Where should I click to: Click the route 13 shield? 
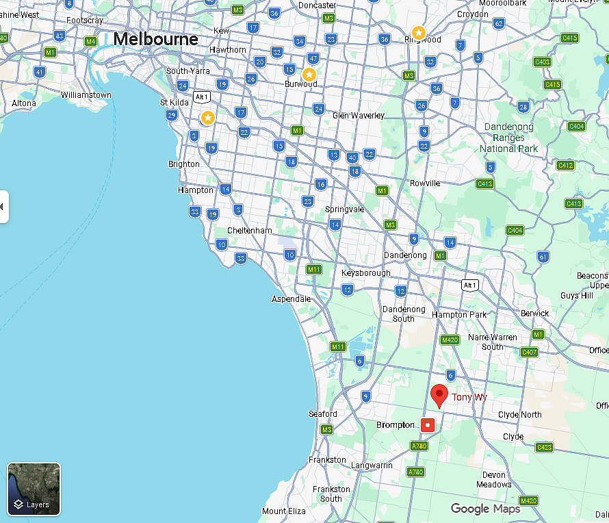tap(334, 155)
